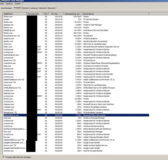Open the Ansicht menu
168x160 pixels.
pyautogui.click(x=18, y=4)
